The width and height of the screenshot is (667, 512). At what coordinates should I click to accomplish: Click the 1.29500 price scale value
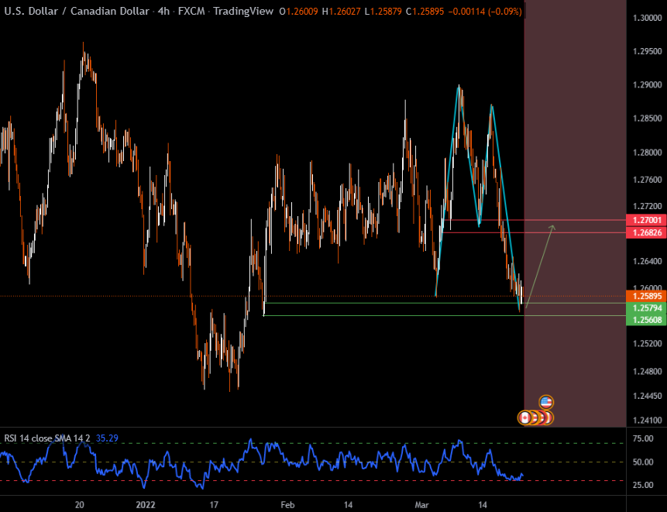point(648,51)
